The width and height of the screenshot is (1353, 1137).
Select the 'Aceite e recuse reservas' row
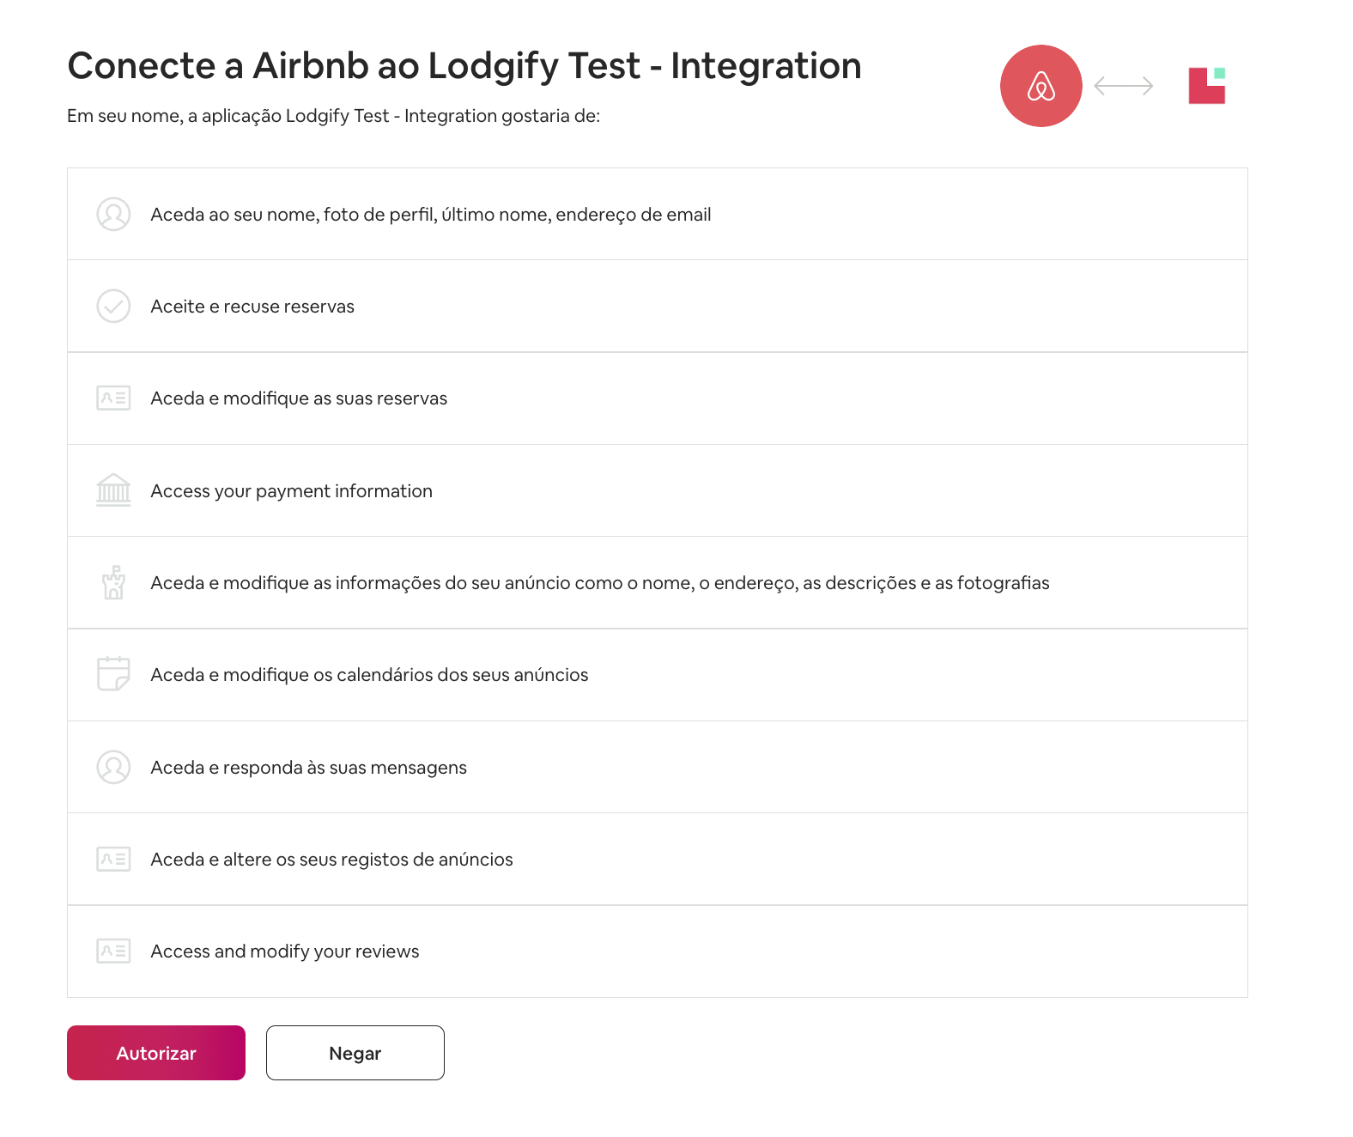click(x=657, y=307)
